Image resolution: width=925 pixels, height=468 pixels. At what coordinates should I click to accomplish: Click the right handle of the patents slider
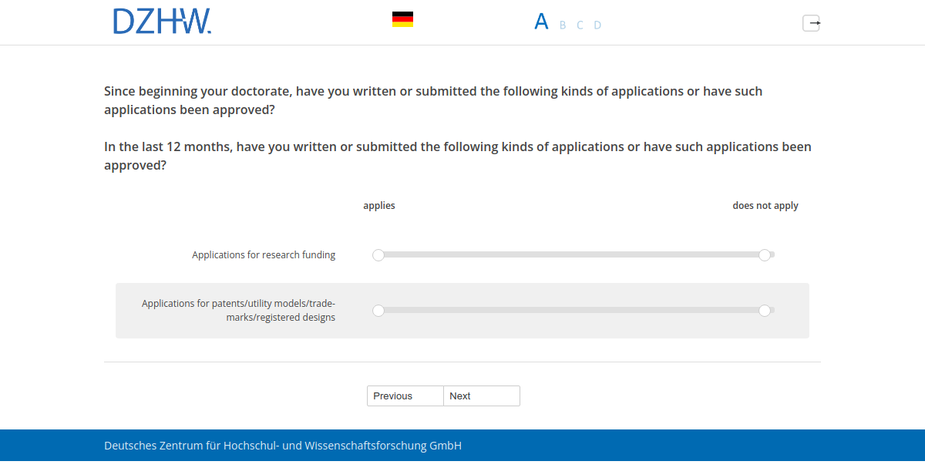click(765, 310)
